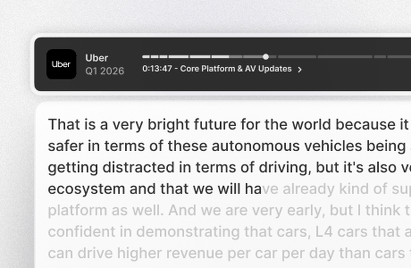
Task: Expand the chapter chevron after AV Updates
Action: pyautogui.click(x=300, y=69)
